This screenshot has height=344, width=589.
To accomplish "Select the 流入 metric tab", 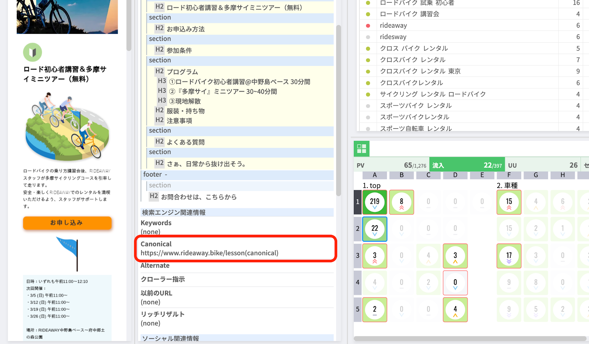I will 466,165.
